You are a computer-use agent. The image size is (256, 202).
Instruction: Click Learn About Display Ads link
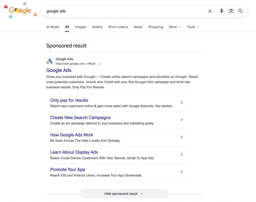(x=74, y=152)
